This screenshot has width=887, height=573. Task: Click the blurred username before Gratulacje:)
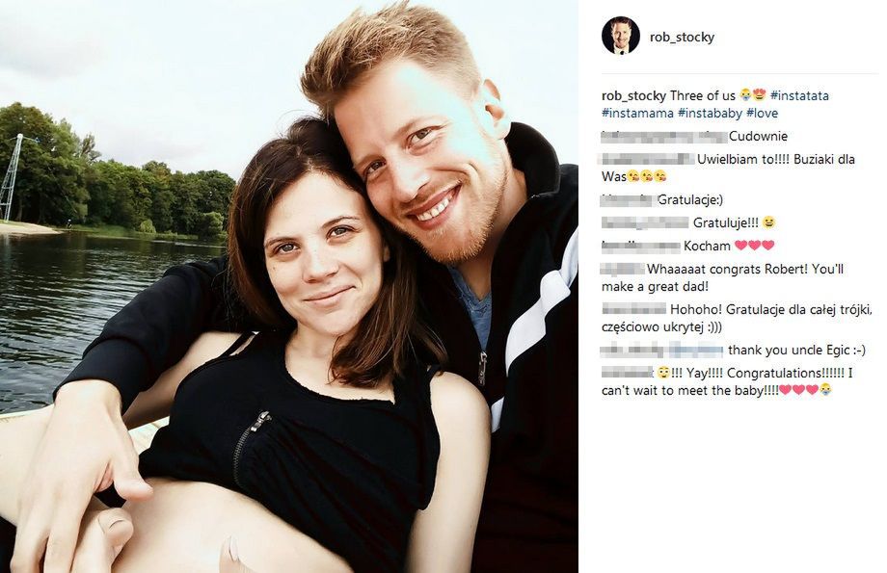629,199
